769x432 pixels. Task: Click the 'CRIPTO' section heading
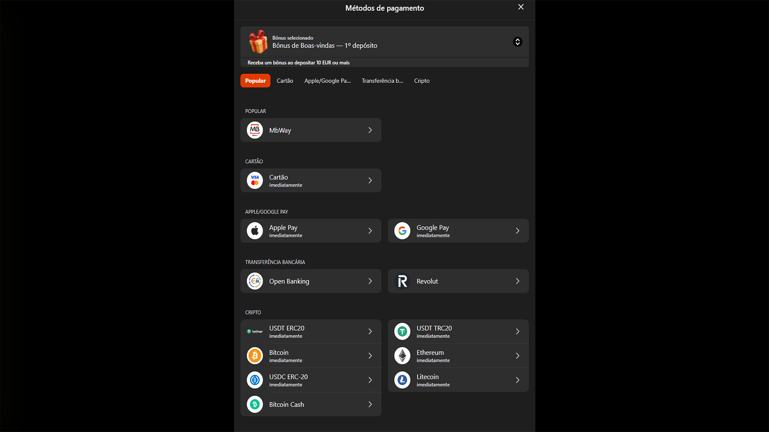coord(253,312)
